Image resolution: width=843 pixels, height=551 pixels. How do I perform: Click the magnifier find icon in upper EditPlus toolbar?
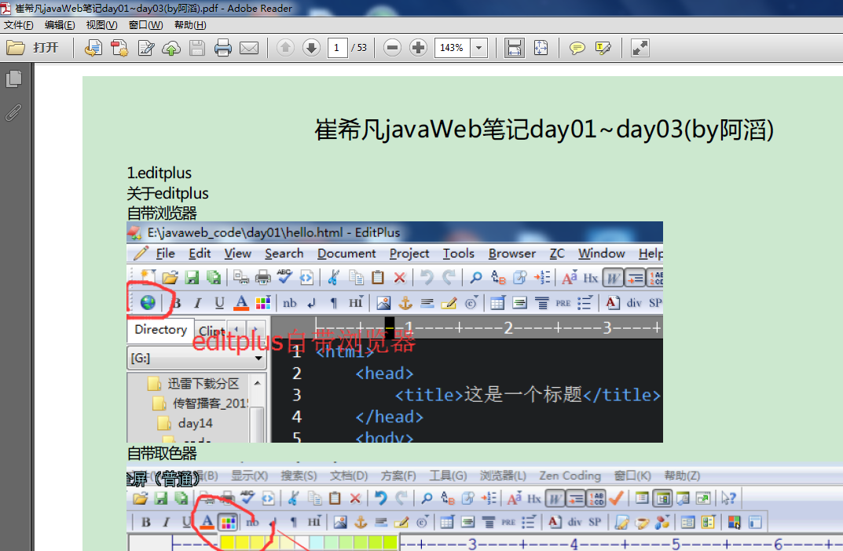tap(476, 278)
